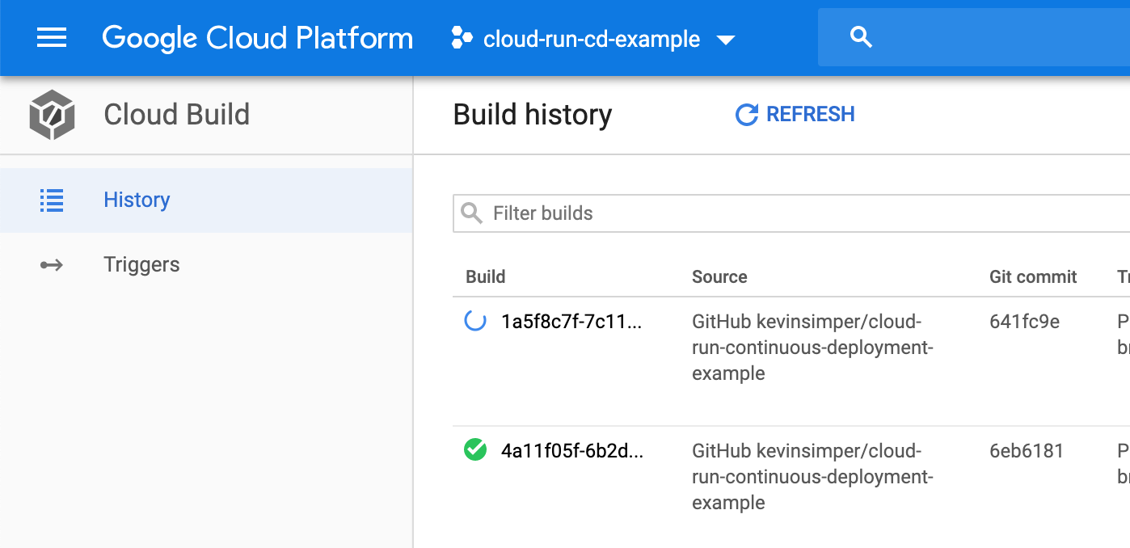Screen dimensions: 1130x548
Task: Click the Build column header
Action: [486, 276]
